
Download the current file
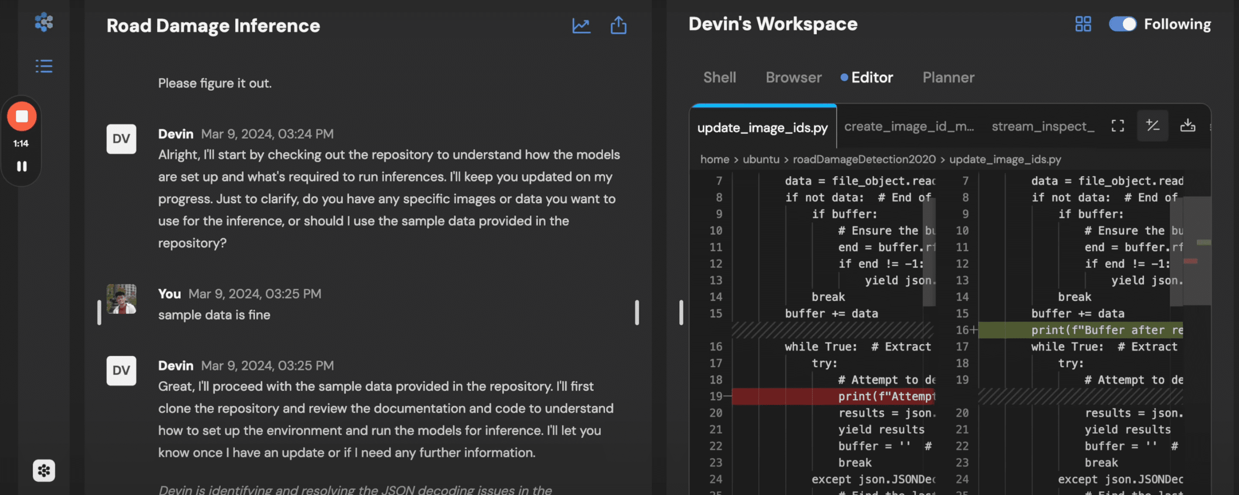(1187, 126)
